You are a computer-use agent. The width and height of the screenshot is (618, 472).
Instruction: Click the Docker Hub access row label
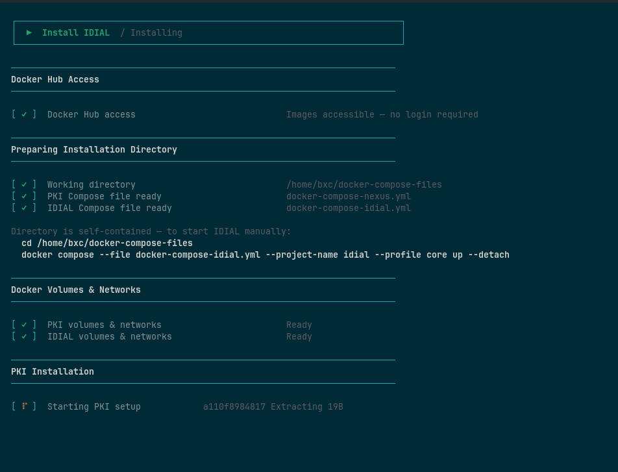(x=91, y=115)
